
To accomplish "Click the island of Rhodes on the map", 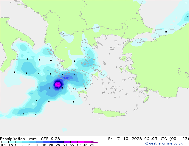I will coord(146,99).
